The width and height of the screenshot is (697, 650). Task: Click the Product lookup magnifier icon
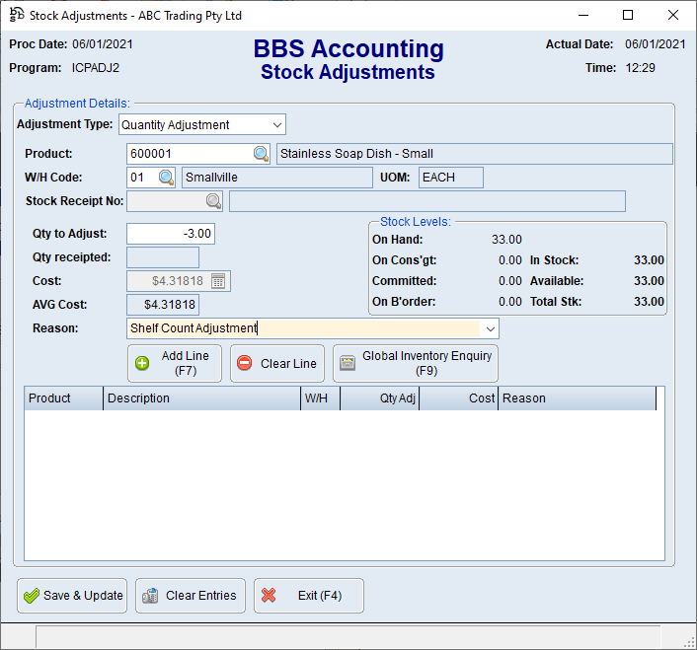(261, 154)
